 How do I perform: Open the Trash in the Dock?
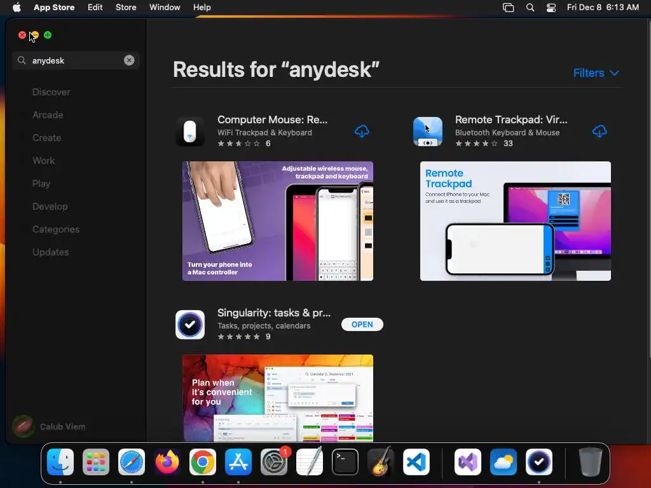(590, 462)
